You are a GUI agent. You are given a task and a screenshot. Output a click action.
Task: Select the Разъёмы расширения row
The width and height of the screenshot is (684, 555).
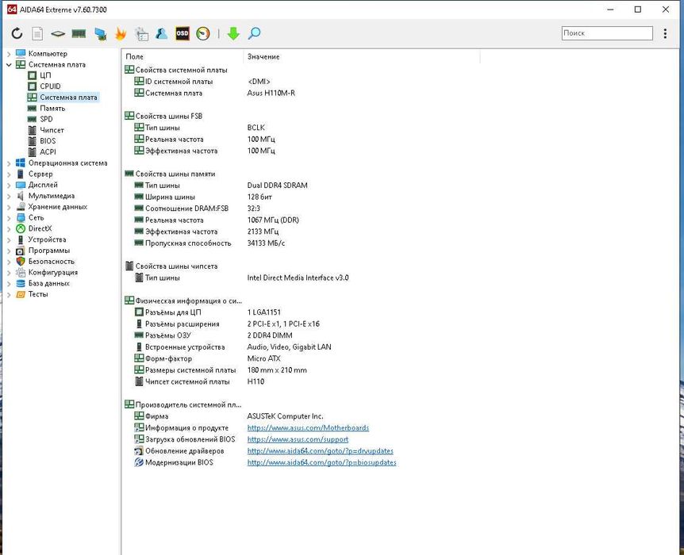coord(227,324)
